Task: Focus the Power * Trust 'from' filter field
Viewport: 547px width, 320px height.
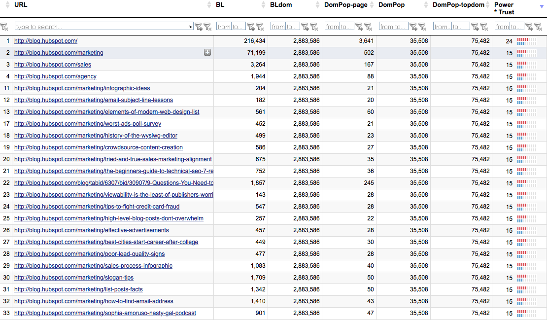Action: tap(502, 27)
